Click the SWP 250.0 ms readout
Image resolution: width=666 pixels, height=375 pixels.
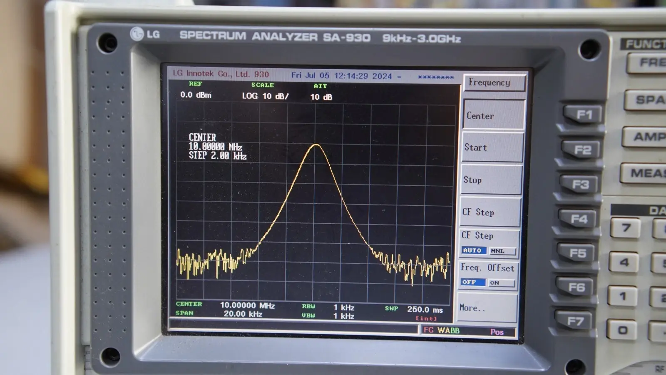coord(414,309)
